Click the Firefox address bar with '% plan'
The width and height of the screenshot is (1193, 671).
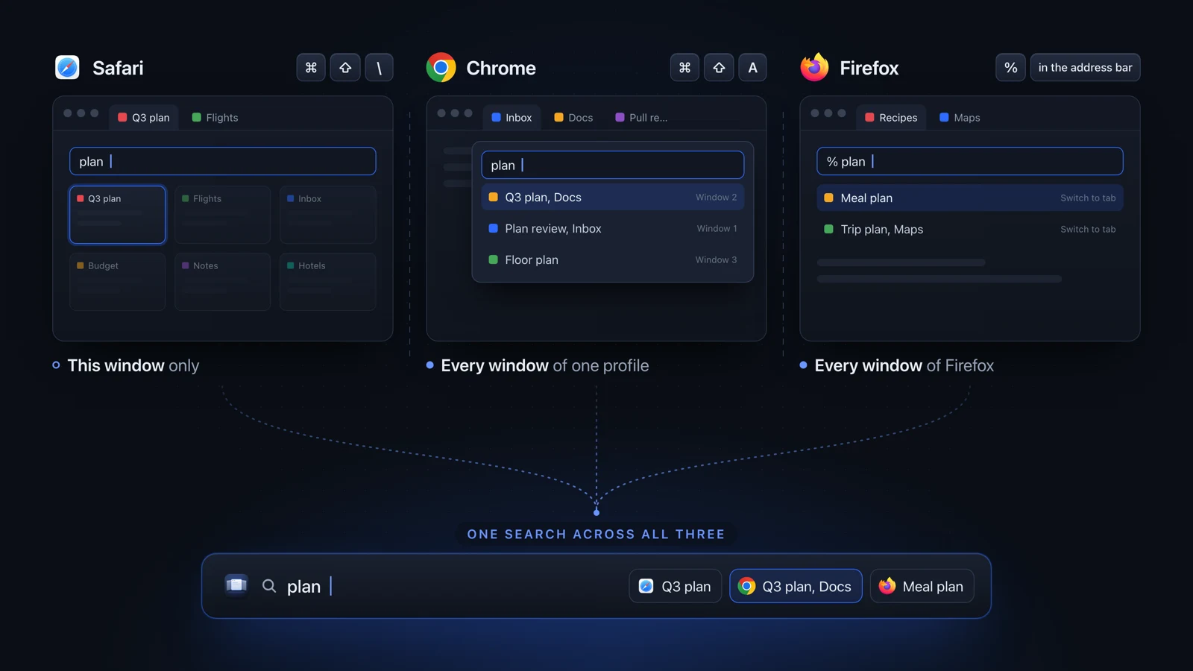[x=970, y=161]
